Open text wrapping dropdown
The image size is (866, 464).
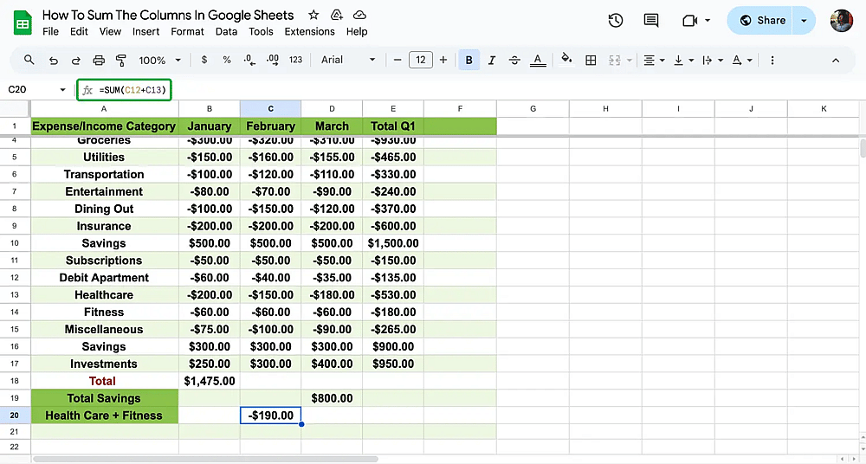(x=713, y=61)
